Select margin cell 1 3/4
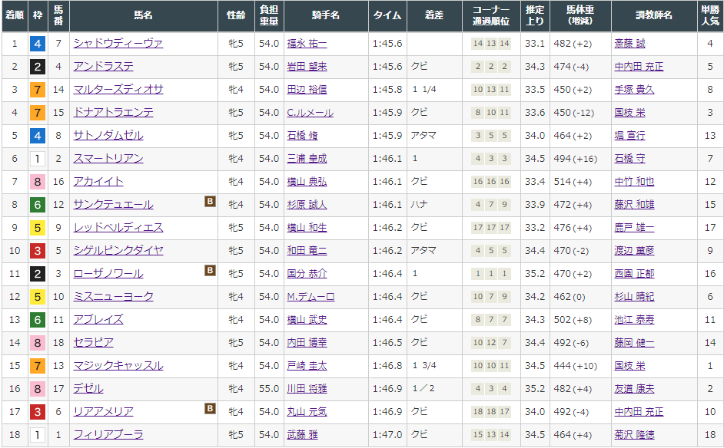Image resolution: width=724 pixels, height=448 pixels. click(x=434, y=366)
